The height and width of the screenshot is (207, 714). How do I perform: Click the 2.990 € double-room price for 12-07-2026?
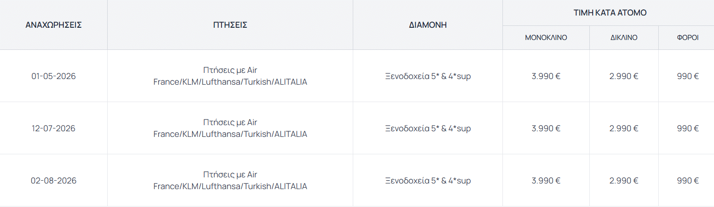pos(624,128)
